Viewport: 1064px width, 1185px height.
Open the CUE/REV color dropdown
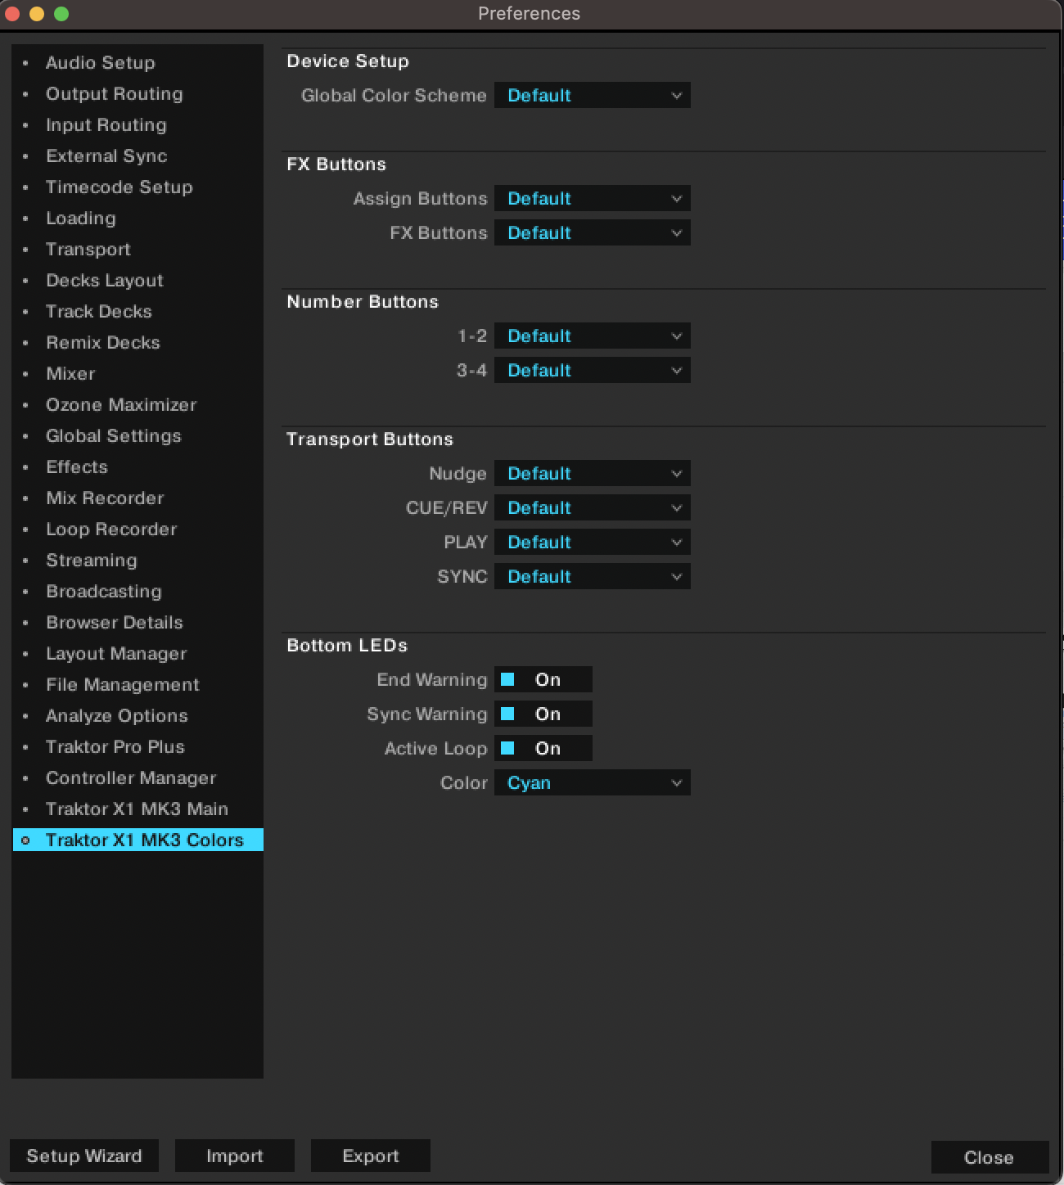point(592,507)
